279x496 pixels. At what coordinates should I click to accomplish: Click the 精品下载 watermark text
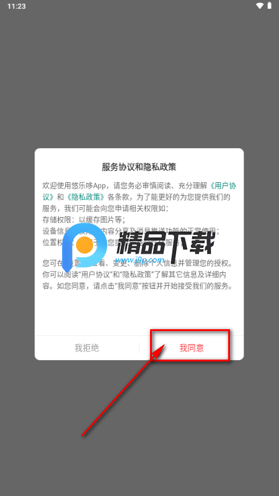tap(166, 243)
